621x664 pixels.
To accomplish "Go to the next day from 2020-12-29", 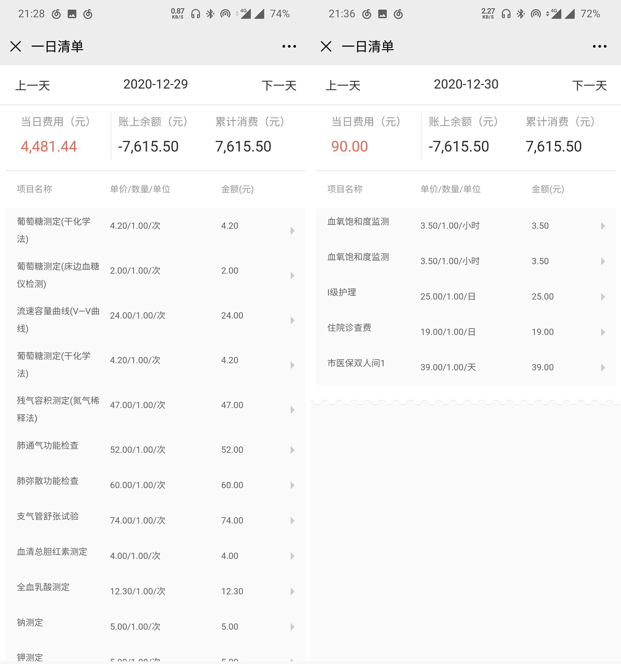I will [x=279, y=85].
